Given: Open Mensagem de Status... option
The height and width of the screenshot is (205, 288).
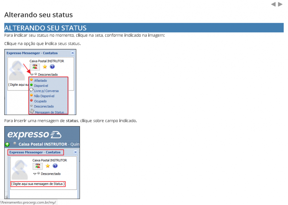Looking at the screenshot, I should coord(51,112).
